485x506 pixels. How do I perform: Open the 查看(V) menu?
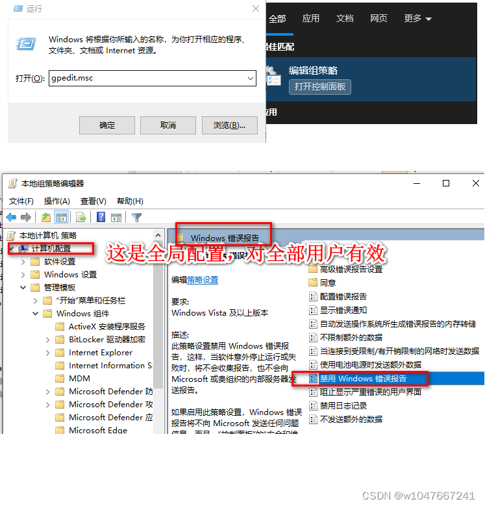(93, 201)
